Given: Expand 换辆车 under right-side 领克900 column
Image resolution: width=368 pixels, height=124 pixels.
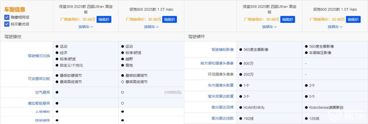Looking at the screenshot, I should tap(335, 27).
